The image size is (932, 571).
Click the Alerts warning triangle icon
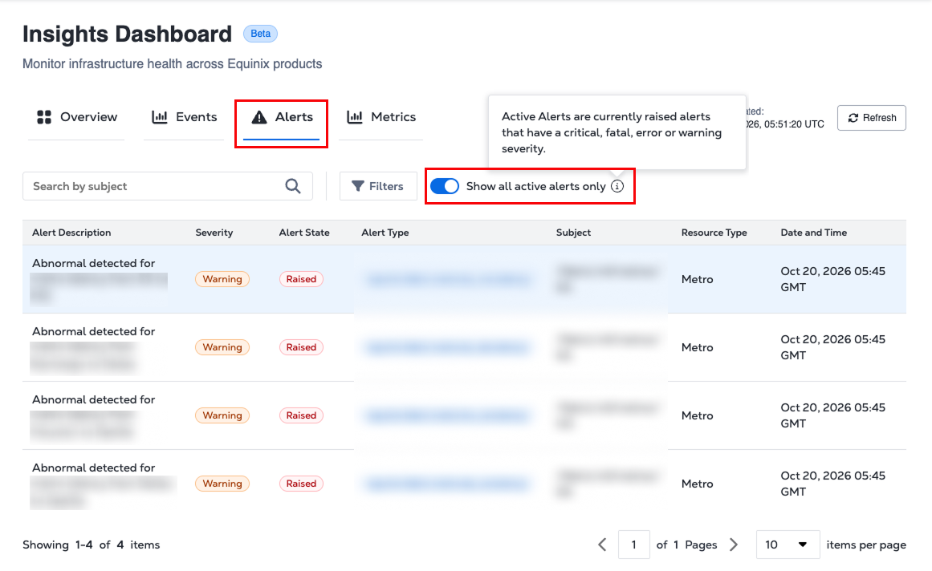click(x=259, y=117)
